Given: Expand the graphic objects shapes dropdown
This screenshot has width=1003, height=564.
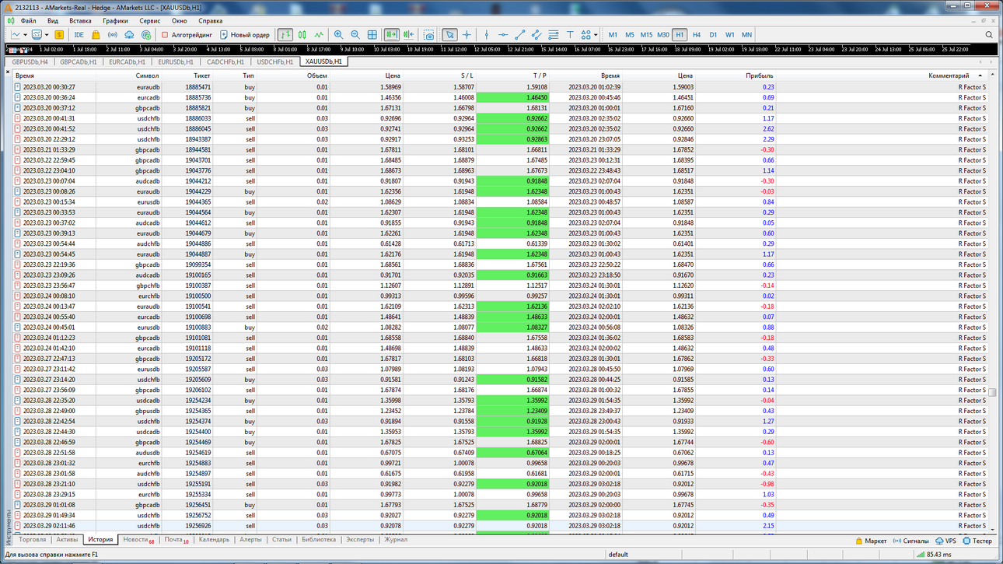Looking at the screenshot, I should 596,35.
